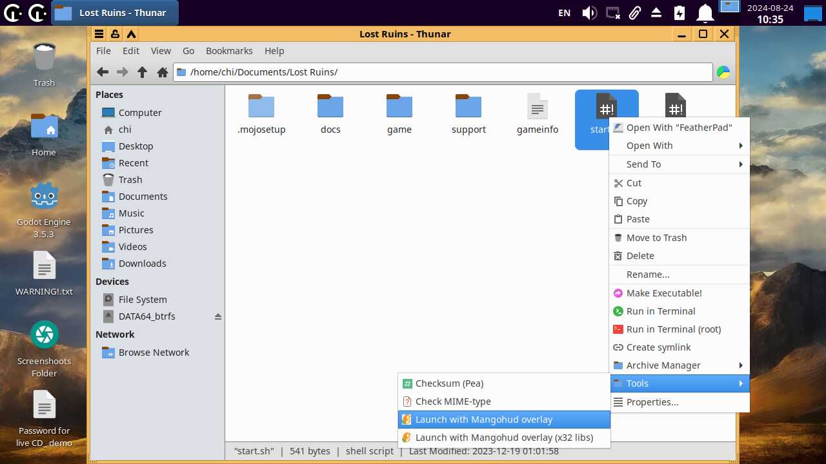
Task: Open Properties... from the context menu
Action: coord(680,402)
